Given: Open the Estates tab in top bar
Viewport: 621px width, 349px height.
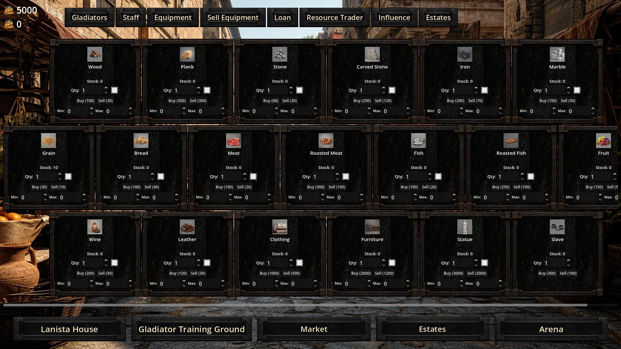Looking at the screenshot, I should (x=438, y=17).
